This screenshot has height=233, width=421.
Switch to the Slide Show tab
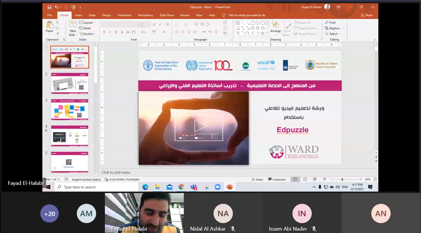(x=167, y=15)
